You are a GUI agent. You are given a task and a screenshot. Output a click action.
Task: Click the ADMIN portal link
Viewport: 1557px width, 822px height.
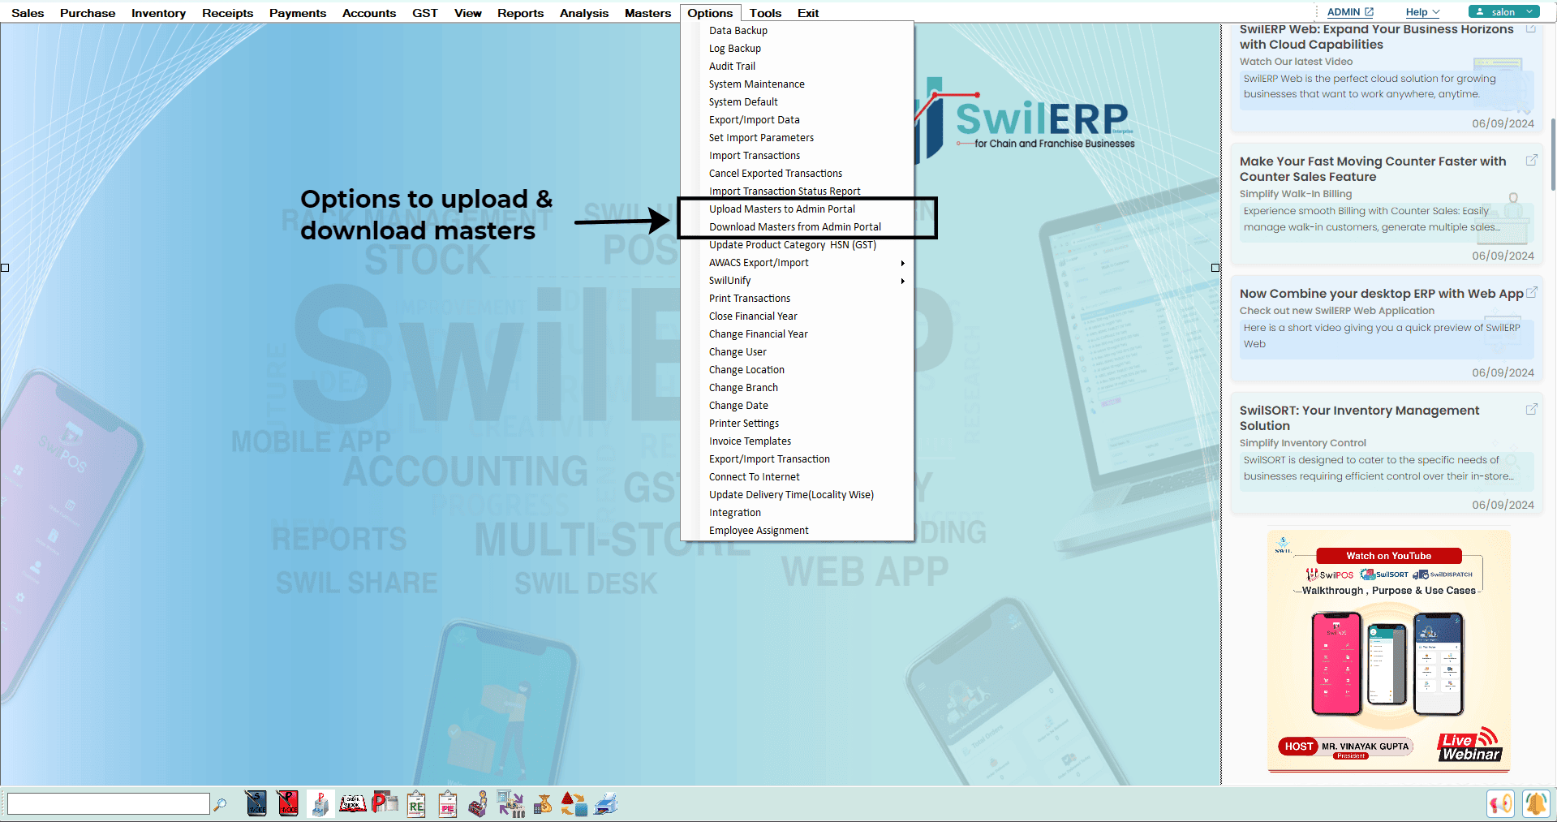[1350, 12]
